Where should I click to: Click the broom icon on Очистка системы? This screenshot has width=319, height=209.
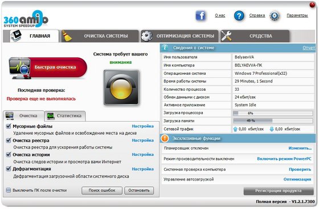coord(67,36)
